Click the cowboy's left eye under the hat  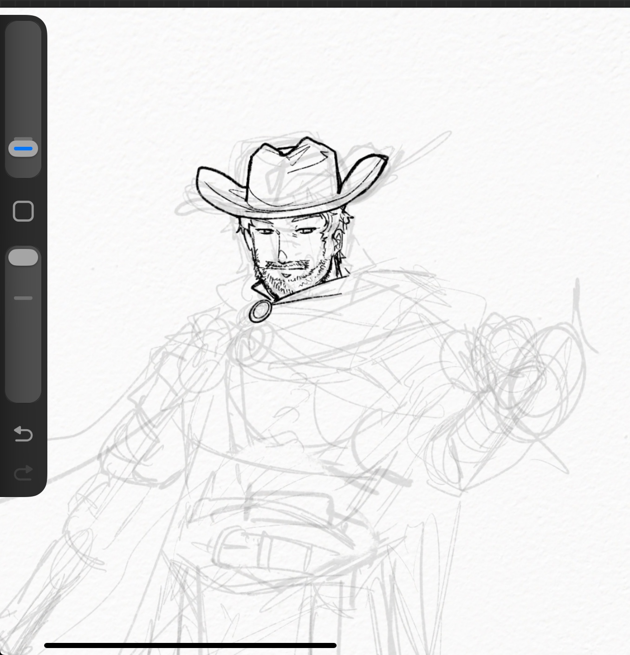(263, 232)
